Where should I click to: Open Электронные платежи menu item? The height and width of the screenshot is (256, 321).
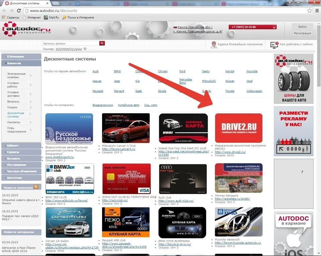pyautogui.click(x=19, y=76)
